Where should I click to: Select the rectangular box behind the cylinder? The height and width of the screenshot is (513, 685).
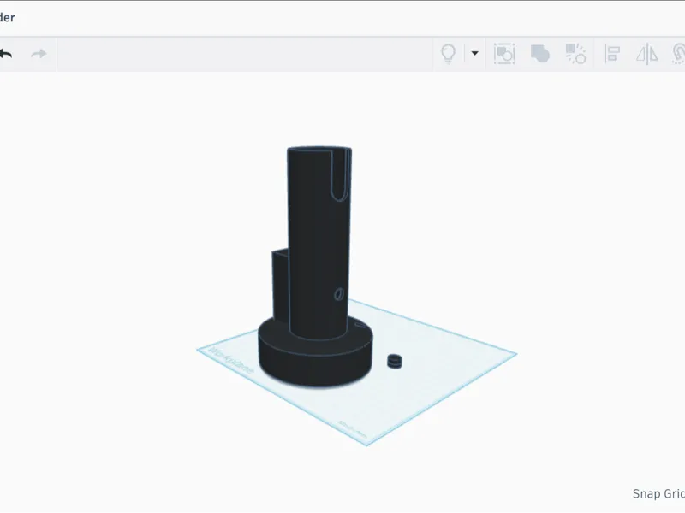coord(280,284)
